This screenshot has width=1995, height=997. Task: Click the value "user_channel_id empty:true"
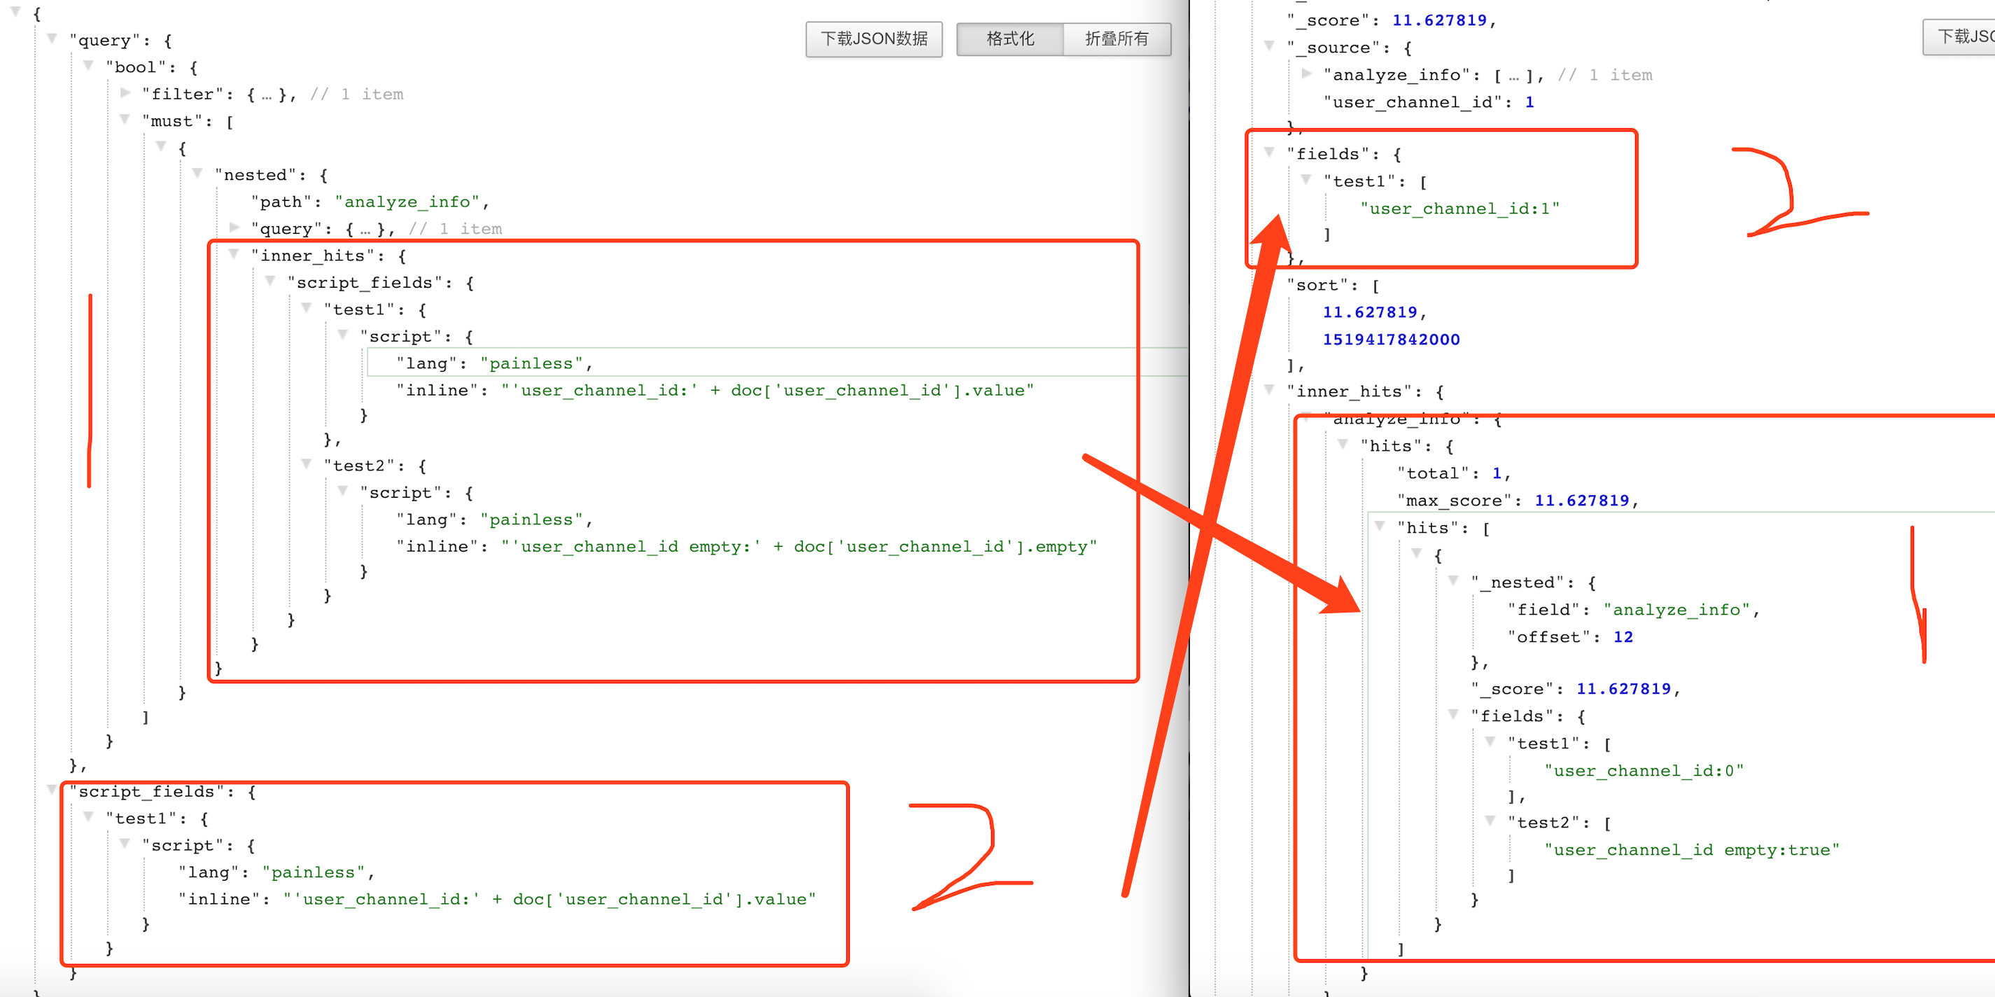click(1691, 850)
